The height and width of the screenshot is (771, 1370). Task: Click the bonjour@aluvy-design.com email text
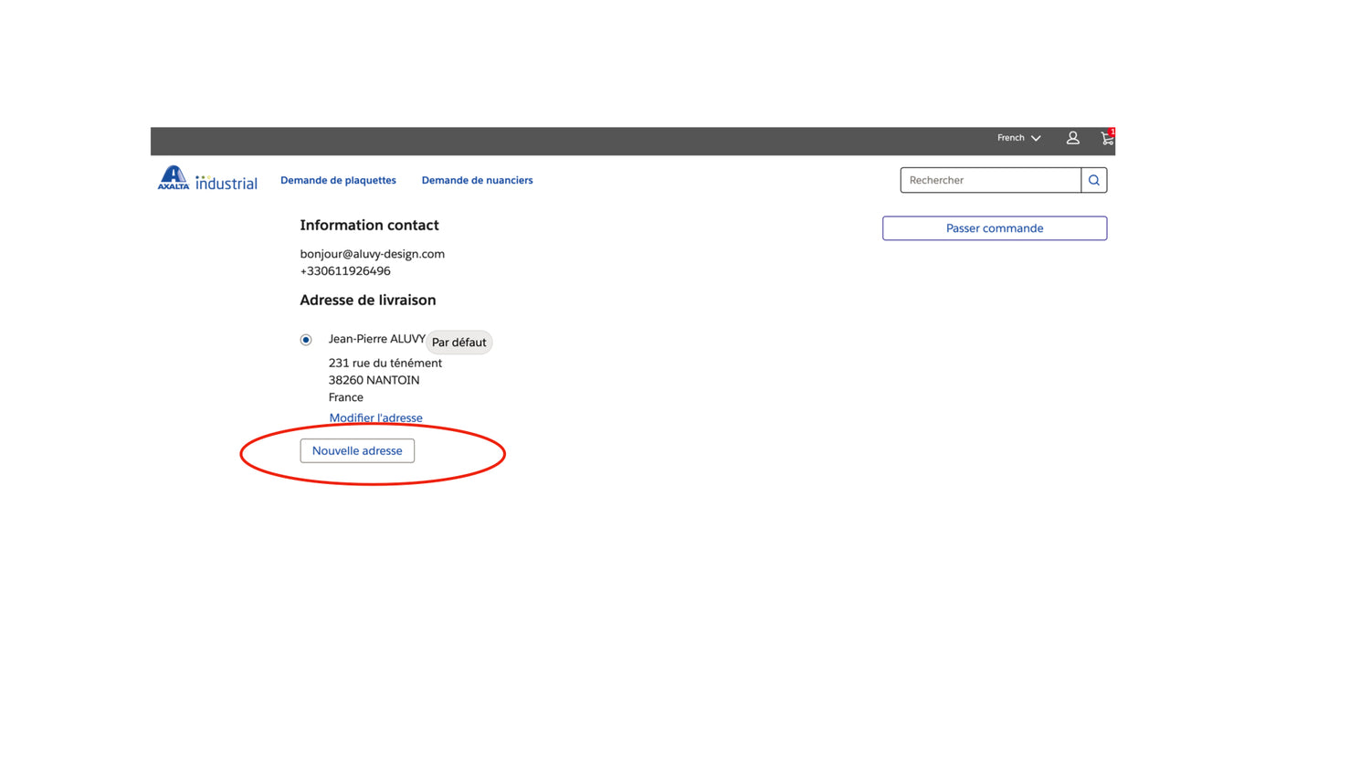coord(372,254)
